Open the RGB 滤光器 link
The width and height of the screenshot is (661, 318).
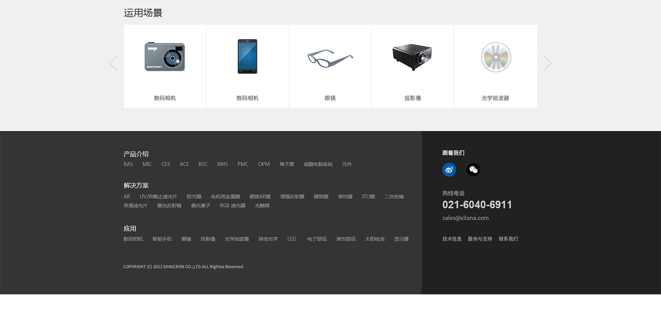coord(232,206)
